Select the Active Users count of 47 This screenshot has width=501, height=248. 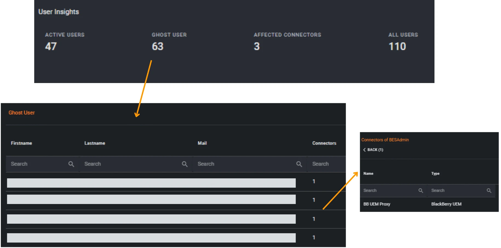(51, 46)
